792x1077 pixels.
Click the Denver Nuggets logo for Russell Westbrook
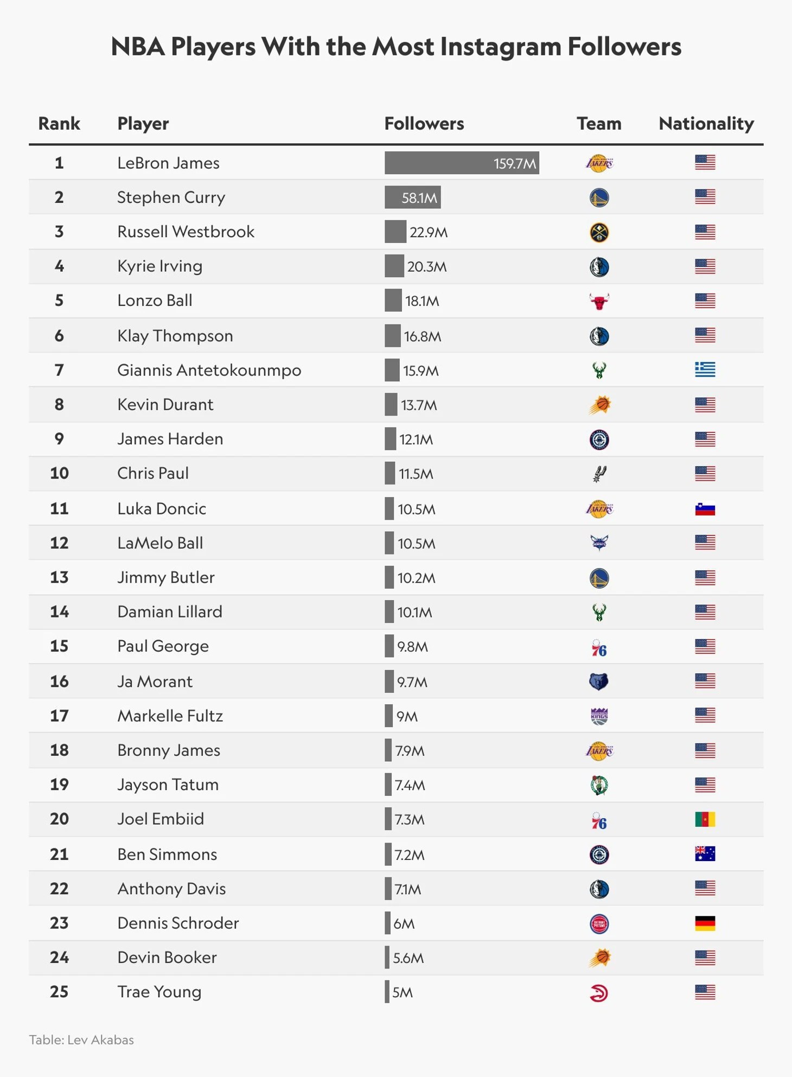coord(599,232)
